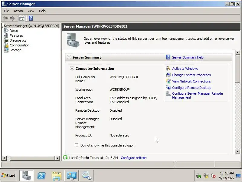Click the tree pane's right scroll arrow
The height and width of the screenshot is (182, 242).
[x=57, y=158]
